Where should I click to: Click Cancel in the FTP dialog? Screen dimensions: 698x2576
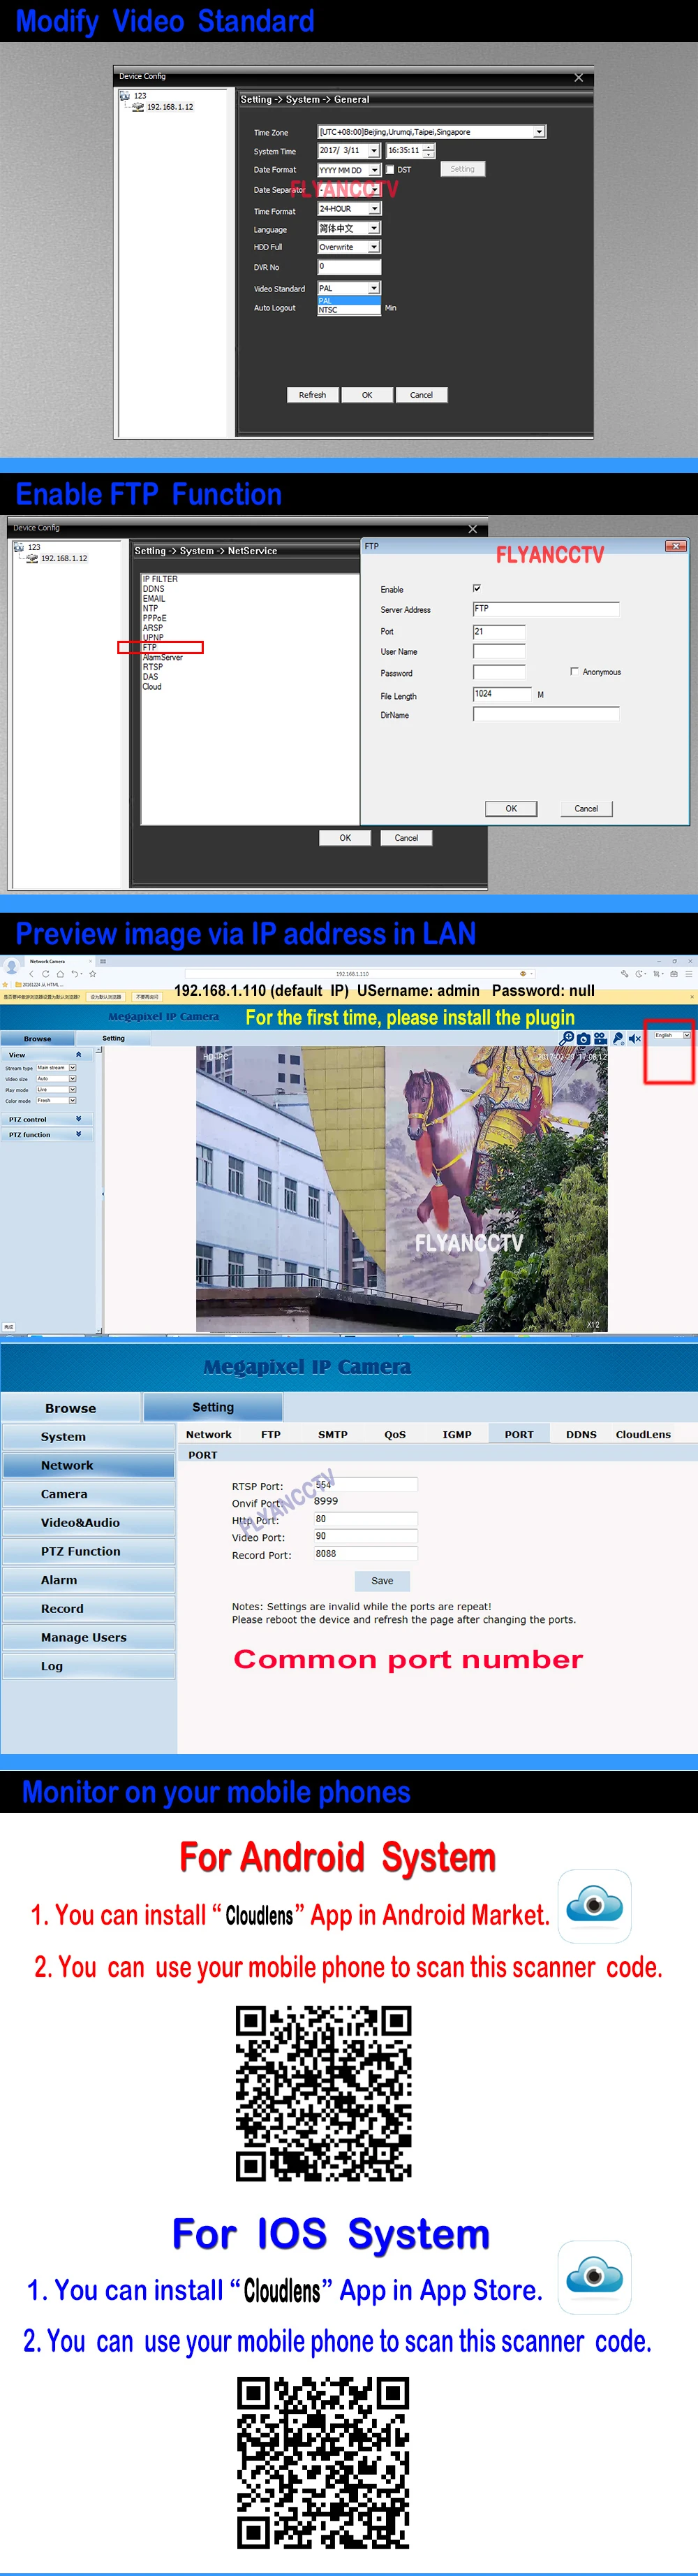586,808
